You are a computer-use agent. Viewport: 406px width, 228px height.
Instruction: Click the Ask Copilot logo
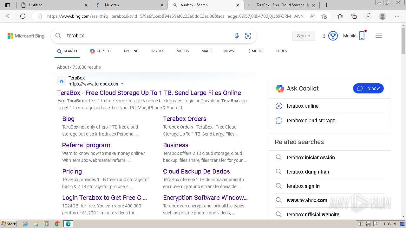click(x=280, y=88)
